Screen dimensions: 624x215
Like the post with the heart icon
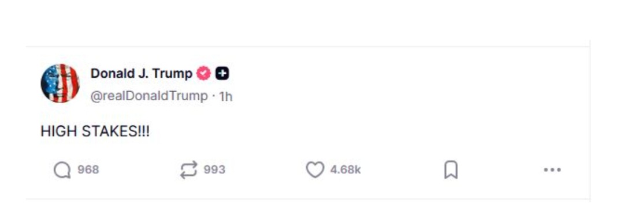[x=315, y=170]
